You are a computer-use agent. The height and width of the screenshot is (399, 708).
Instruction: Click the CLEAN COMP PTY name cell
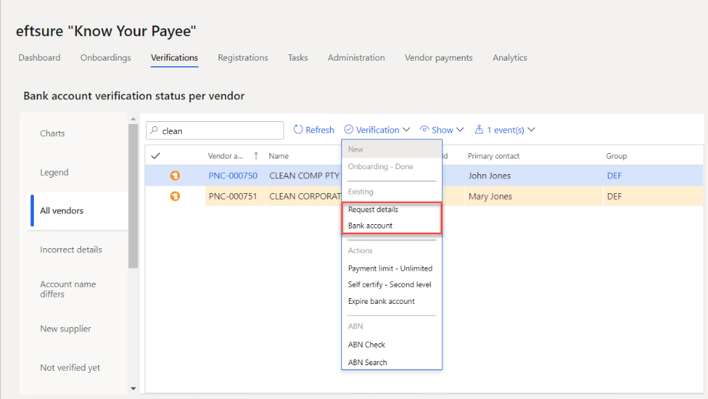(304, 176)
